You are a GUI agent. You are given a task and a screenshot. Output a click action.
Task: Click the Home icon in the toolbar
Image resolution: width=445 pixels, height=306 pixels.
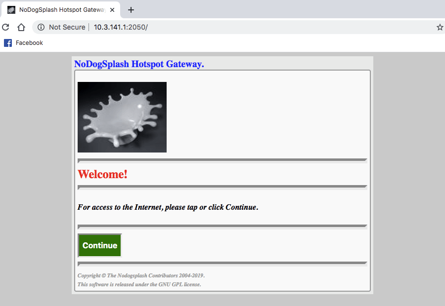click(20, 27)
